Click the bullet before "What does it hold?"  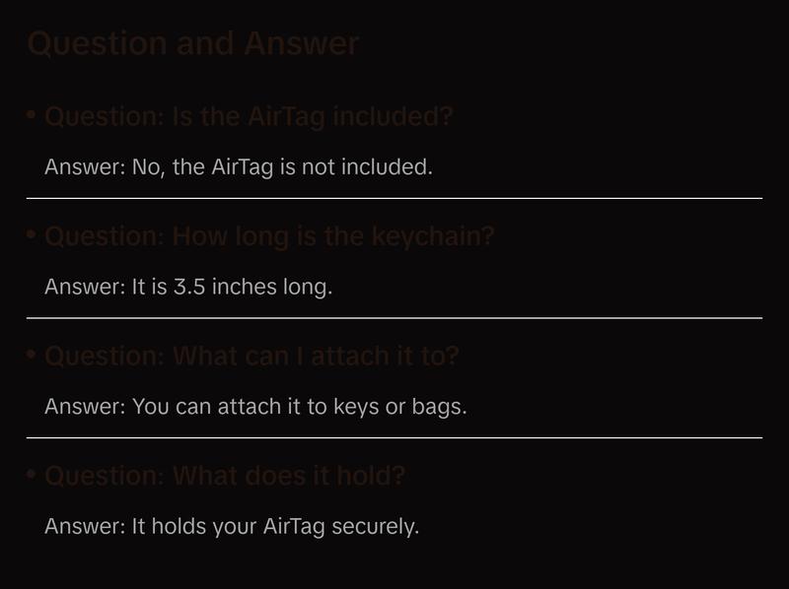pos(32,476)
